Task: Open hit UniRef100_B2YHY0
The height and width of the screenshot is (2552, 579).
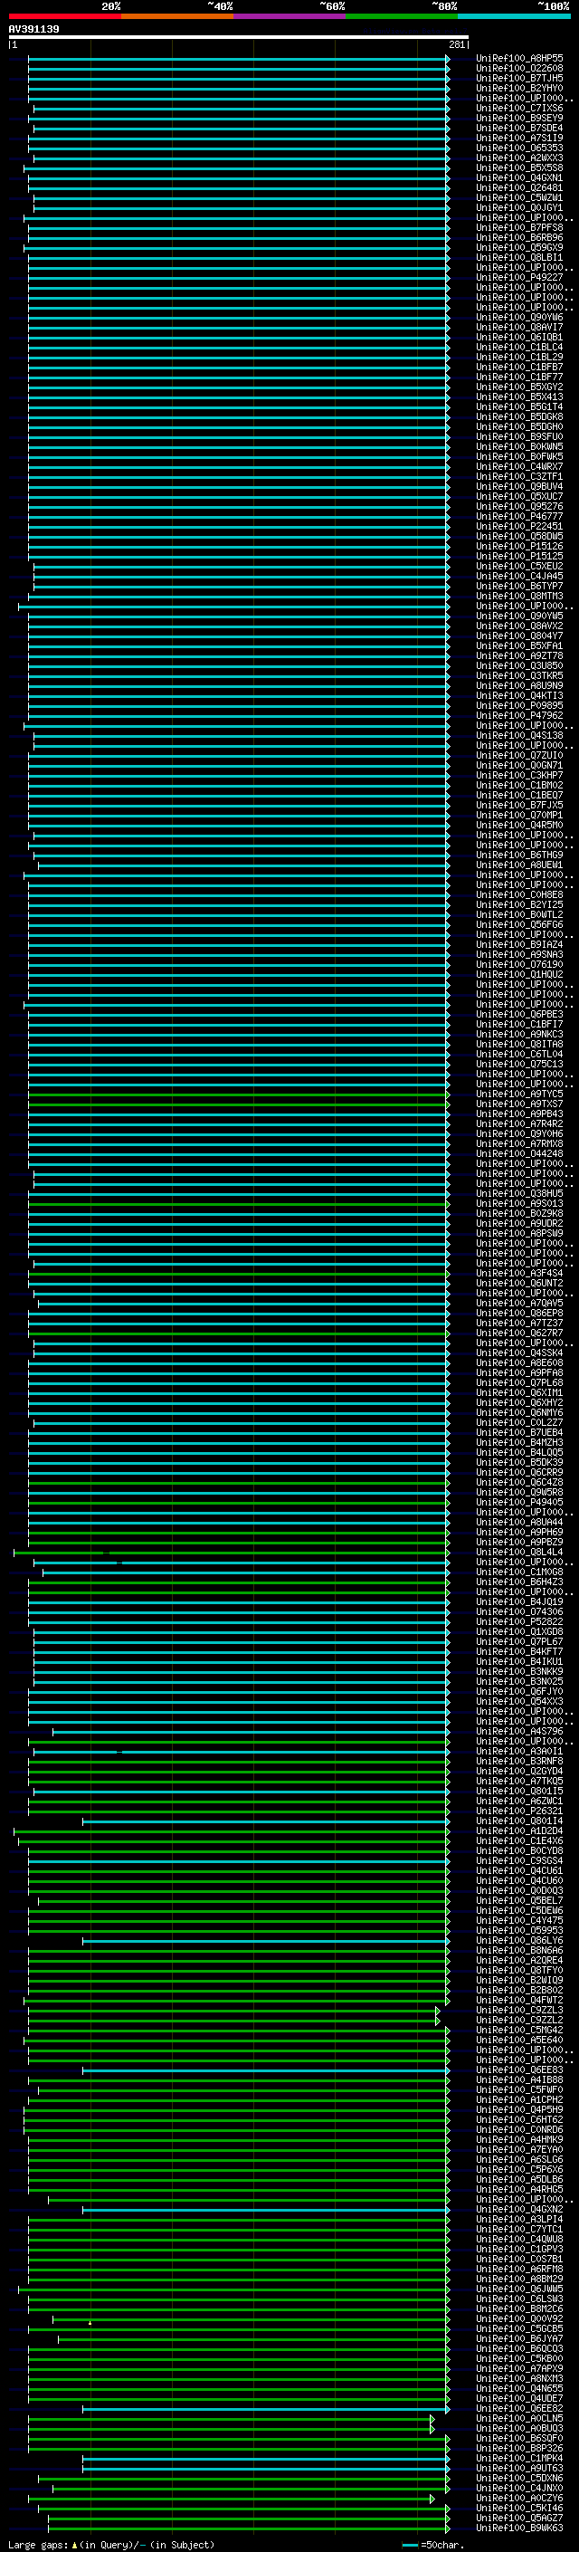Action: (519, 88)
